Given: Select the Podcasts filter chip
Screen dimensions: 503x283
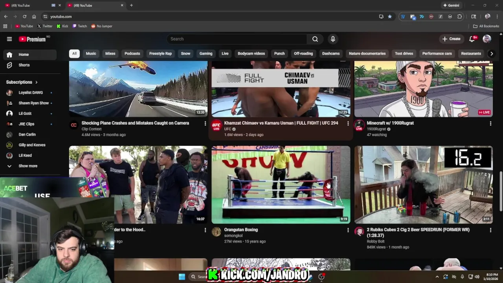Looking at the screenshot, I should click(x=132, y=53).
